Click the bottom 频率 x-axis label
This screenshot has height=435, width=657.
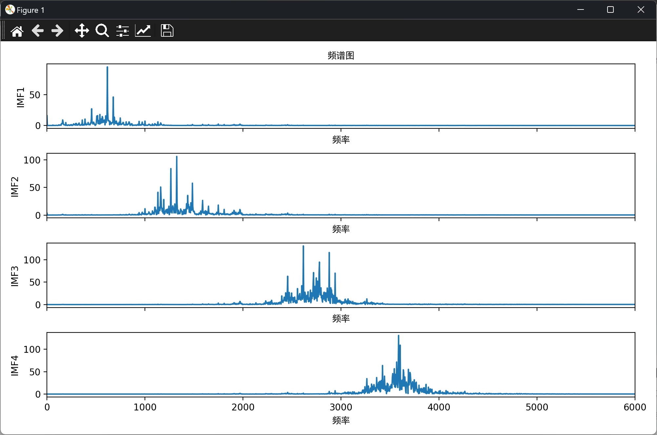[341, 420]
